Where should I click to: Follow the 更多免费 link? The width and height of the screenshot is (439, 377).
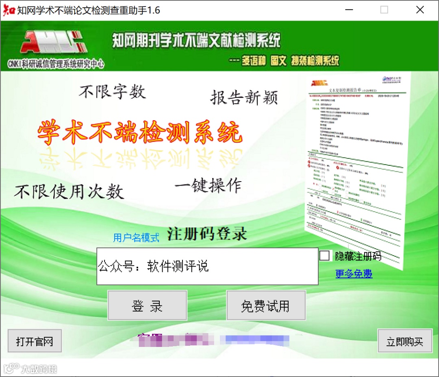coord(354,273)
